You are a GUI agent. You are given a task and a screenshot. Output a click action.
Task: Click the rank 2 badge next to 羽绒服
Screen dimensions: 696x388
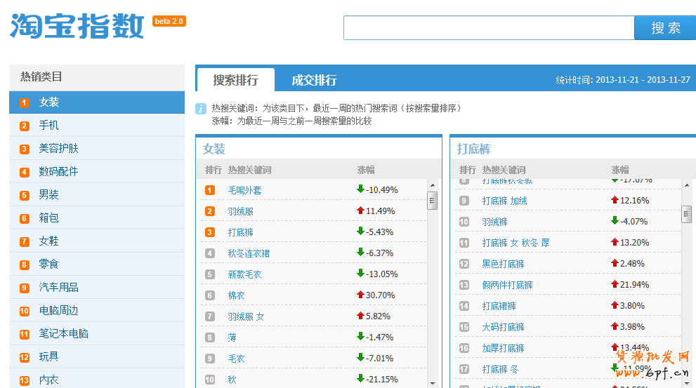point(210,211)
